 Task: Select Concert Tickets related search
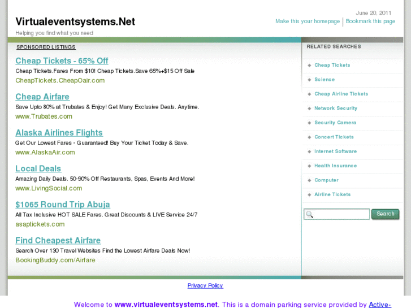tap(334, 137)
